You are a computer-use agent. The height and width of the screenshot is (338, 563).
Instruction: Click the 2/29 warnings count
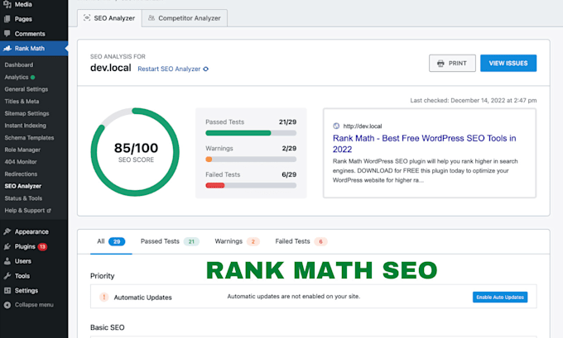[289, 149]
